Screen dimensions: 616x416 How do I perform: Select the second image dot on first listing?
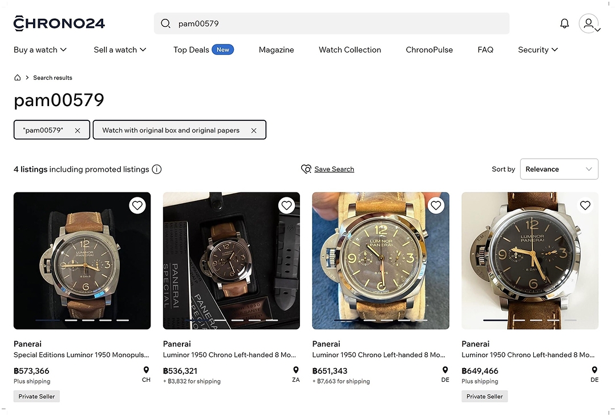coord(71,321)
